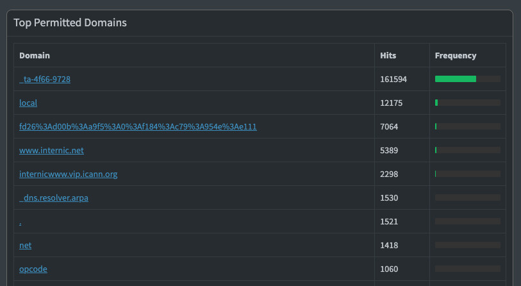
Task: Click frequency bar for local row
Action: point(468,103)
